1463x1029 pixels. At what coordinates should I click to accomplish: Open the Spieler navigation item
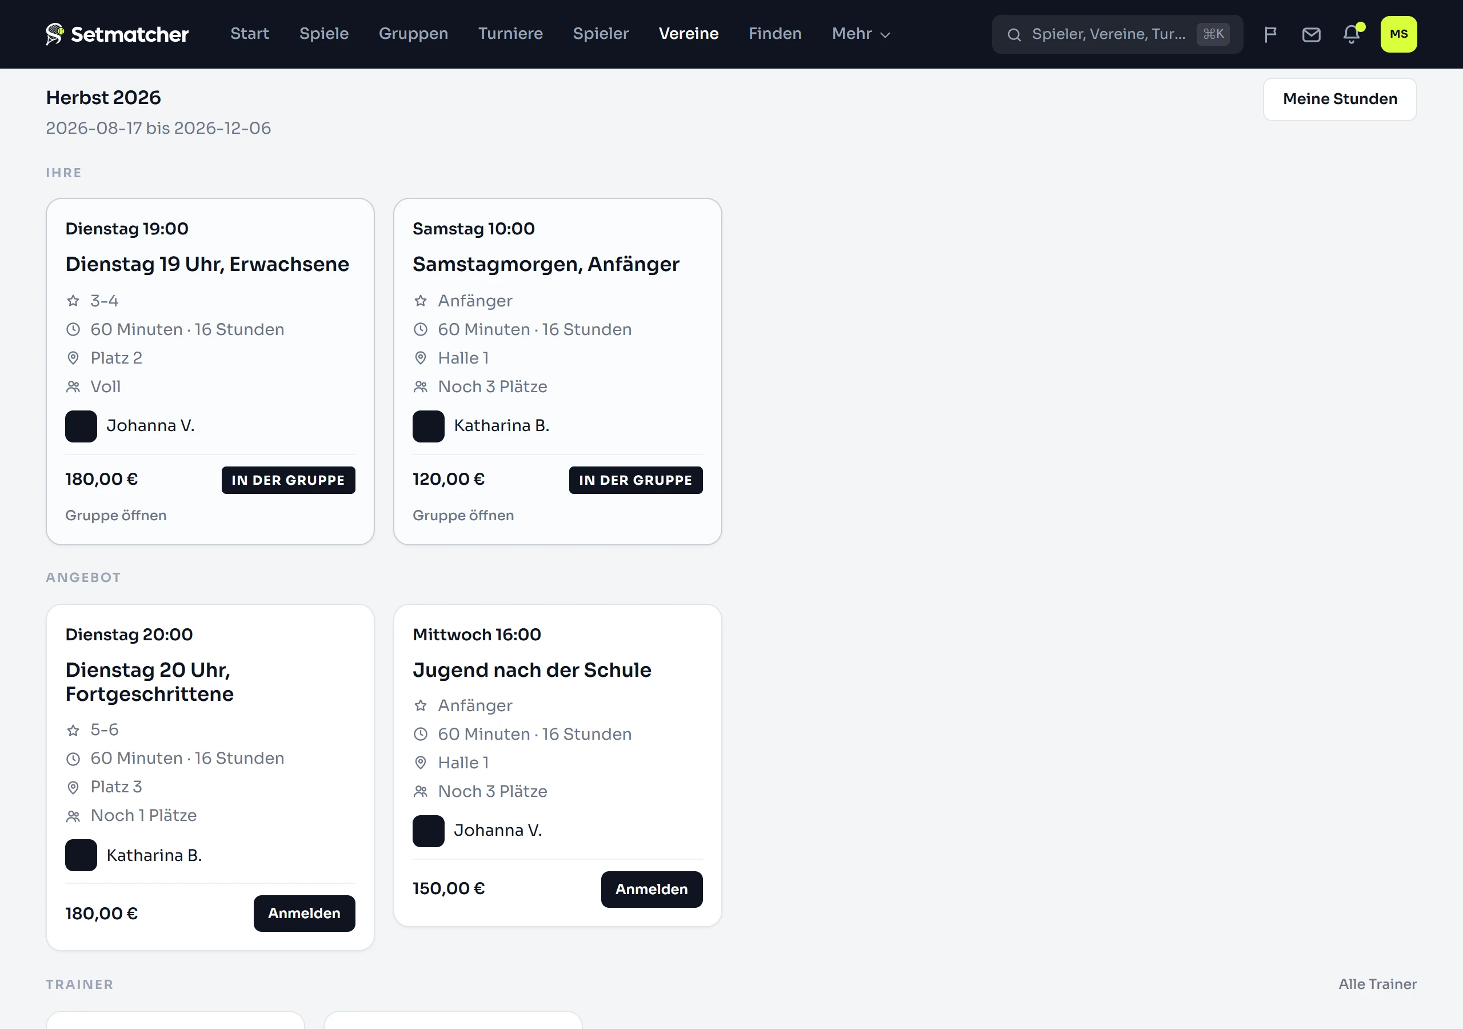tap(601, 34)
